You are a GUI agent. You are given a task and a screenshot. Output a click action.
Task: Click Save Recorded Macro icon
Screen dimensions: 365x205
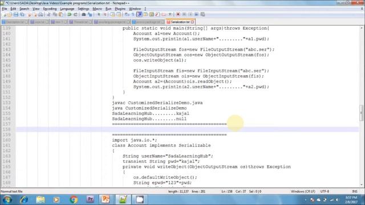(x=203, y=15)
